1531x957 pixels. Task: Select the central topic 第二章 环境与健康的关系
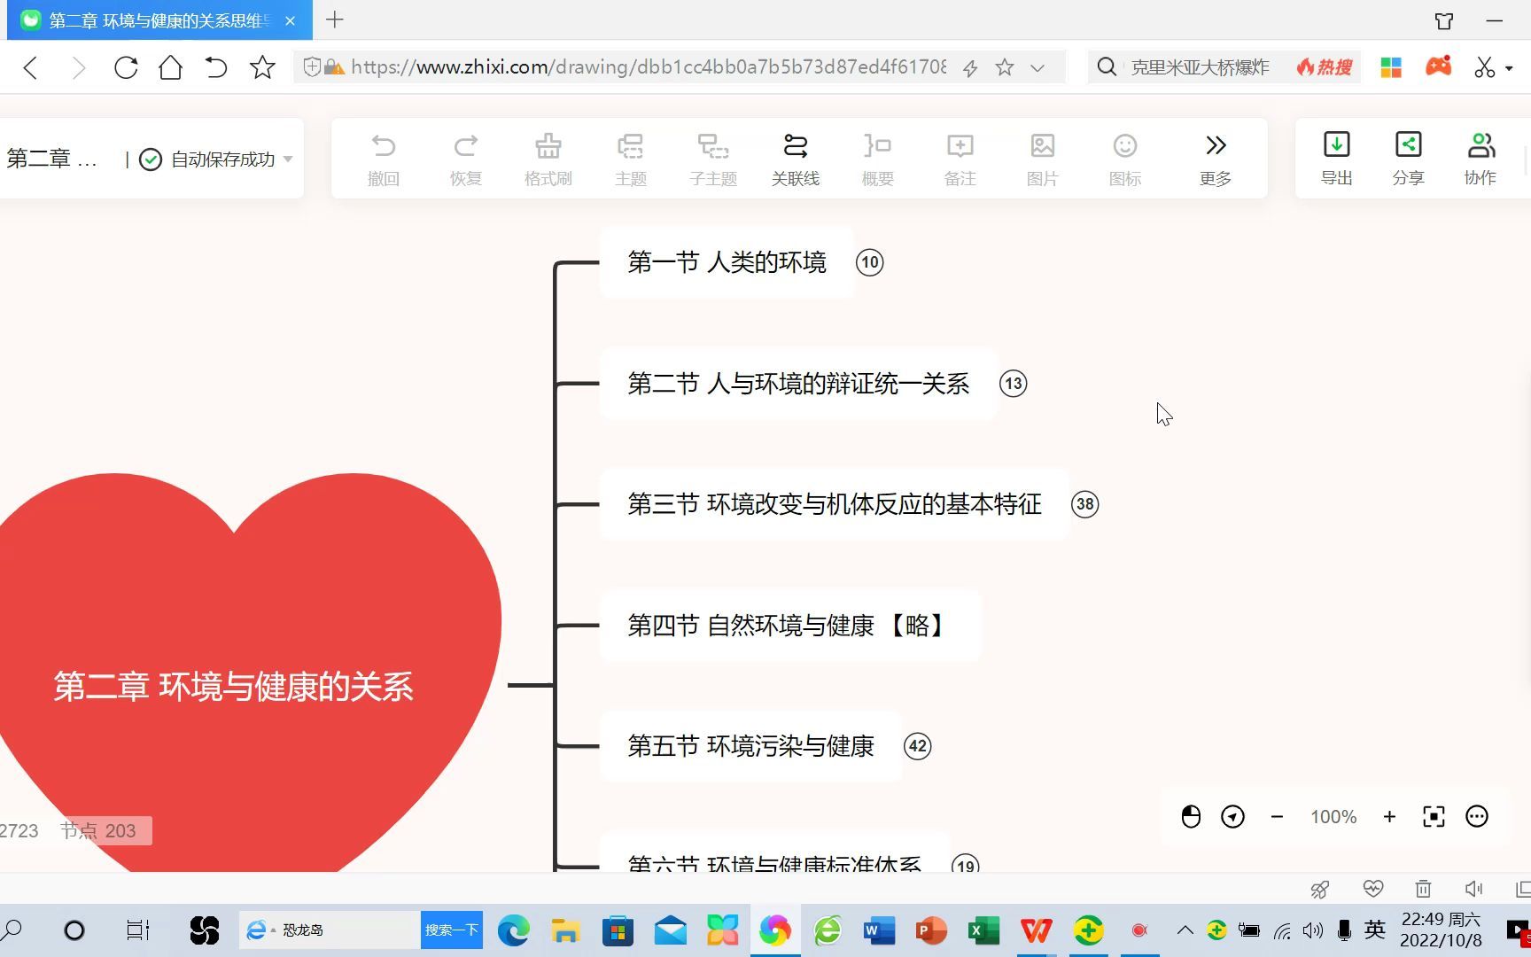point(234,687)
